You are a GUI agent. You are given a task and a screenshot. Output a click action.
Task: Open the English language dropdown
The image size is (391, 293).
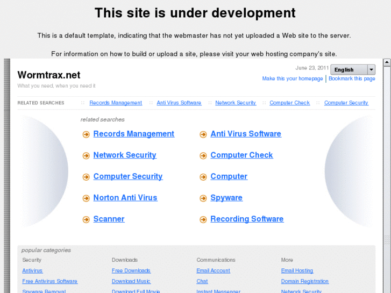point(353,69)
